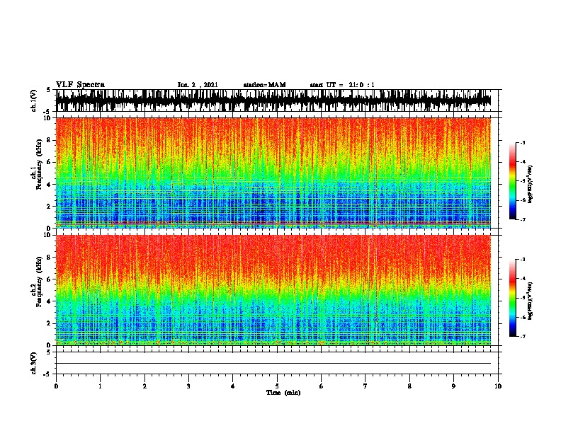Screen dimensions: 561x433
Task: Click the "VLF Spectra" plot title
Action: point(80,85)
